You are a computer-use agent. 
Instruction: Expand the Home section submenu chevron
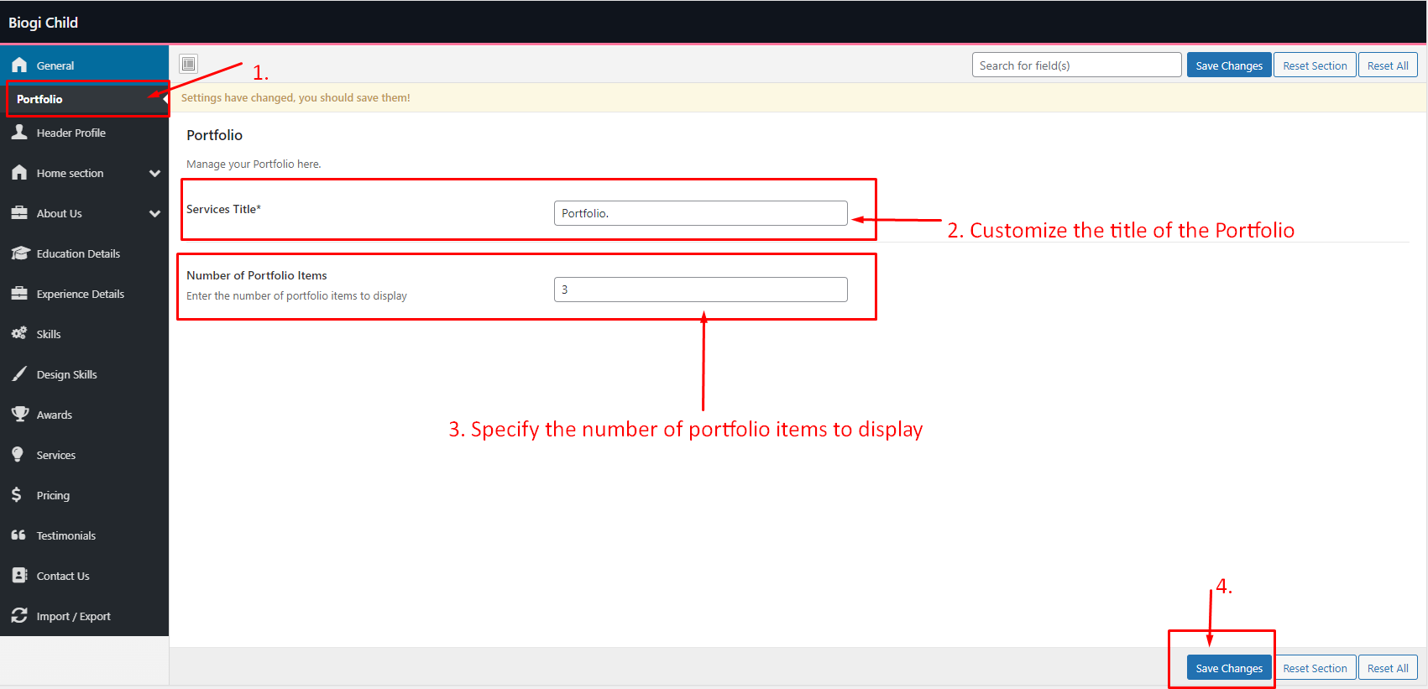pos(154,174)
